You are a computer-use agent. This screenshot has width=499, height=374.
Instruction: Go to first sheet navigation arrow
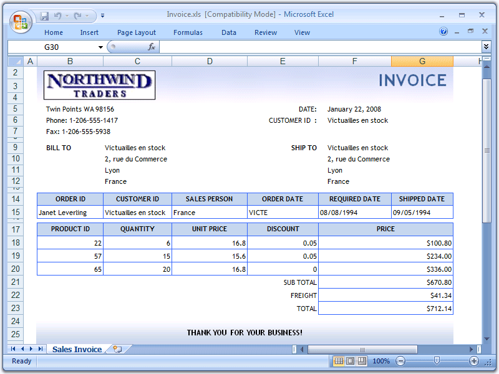13,349
